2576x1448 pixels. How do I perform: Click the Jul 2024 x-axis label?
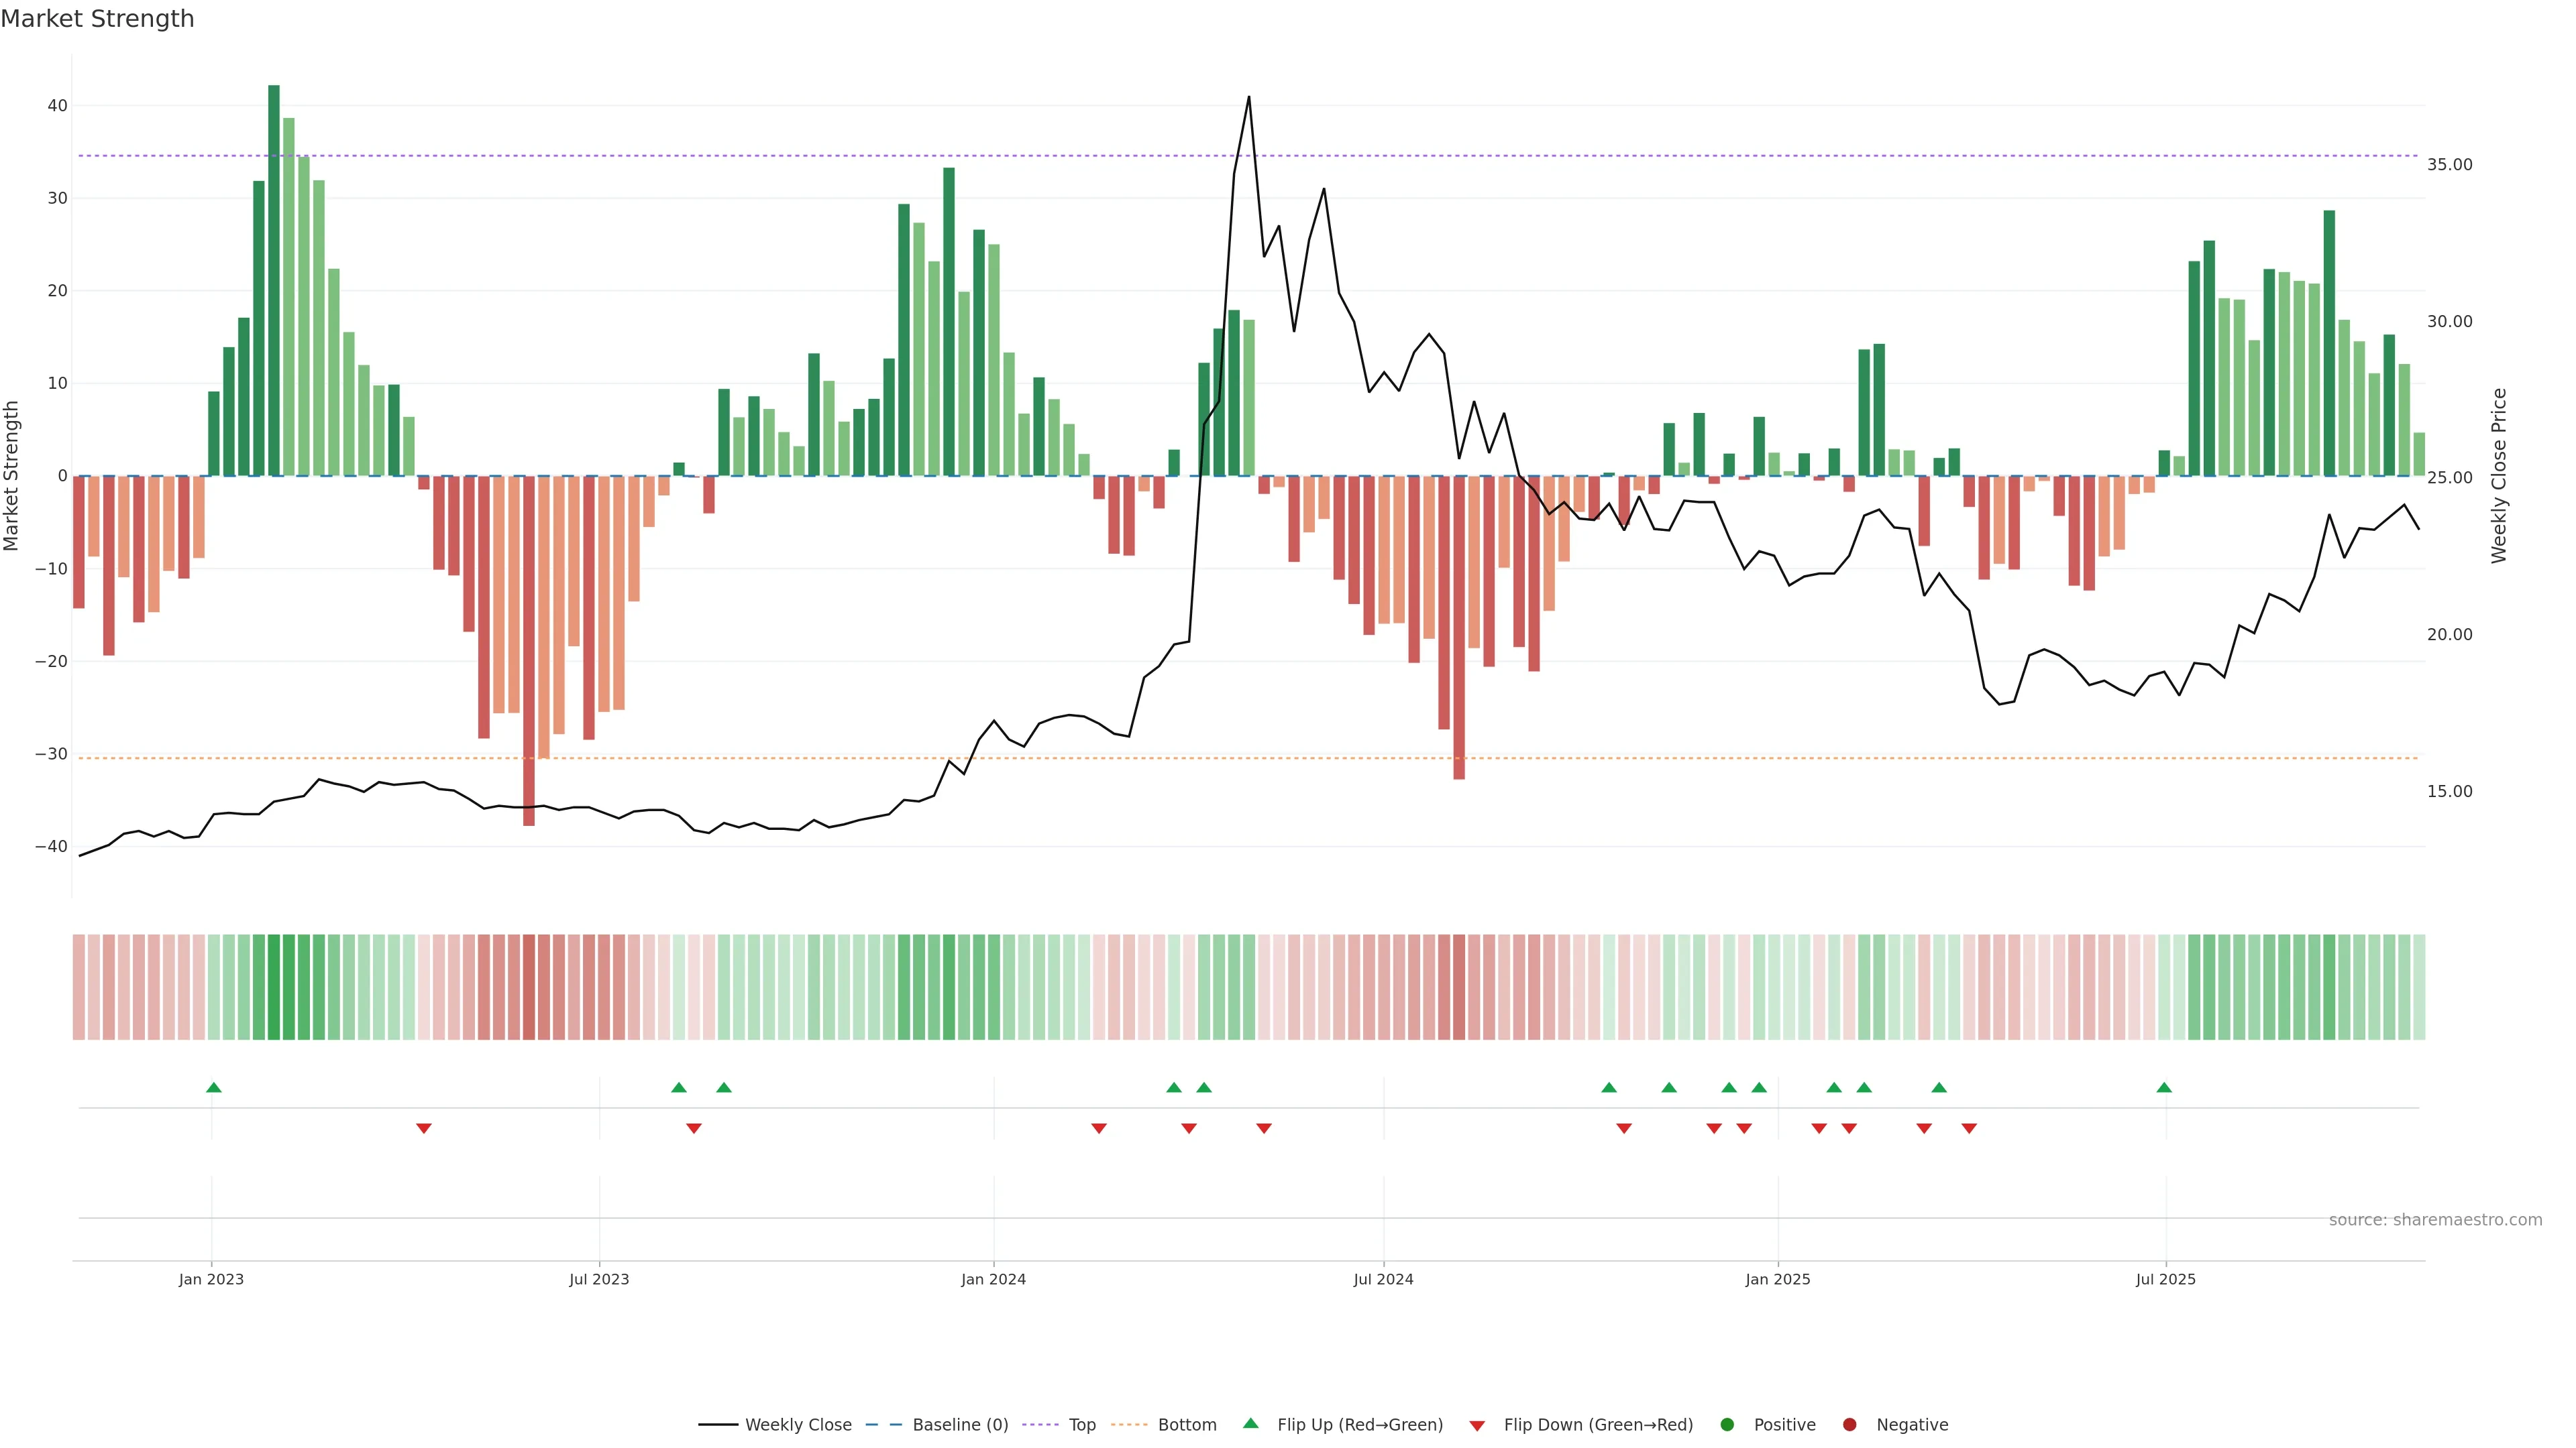(1383, 1279)
